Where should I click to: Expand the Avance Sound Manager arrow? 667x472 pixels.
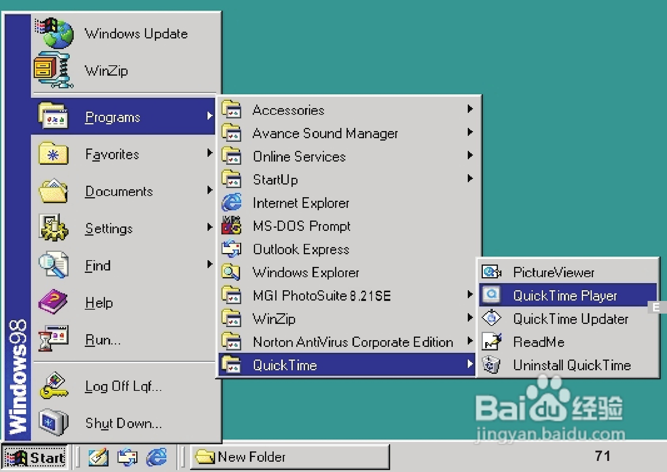point(470,132)
